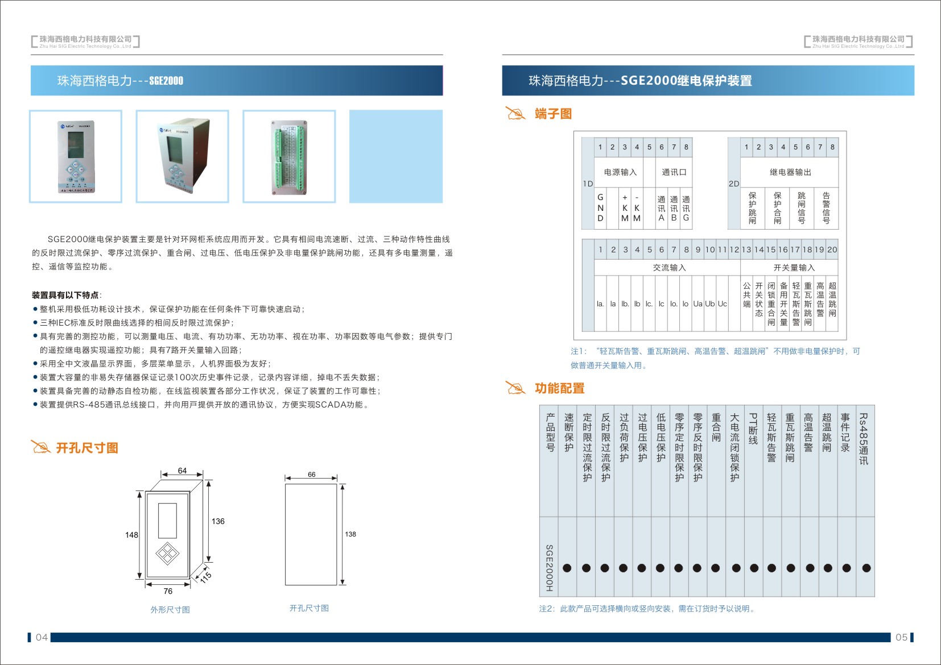Click the hand icon beside 功能配置 heading
This screenshot has width=941, height=665.
pyautogui.click(x=515, y=388)
